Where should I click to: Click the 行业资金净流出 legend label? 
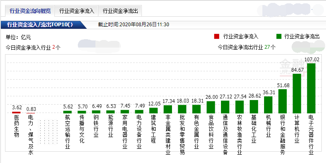click(x=302, y=37)
